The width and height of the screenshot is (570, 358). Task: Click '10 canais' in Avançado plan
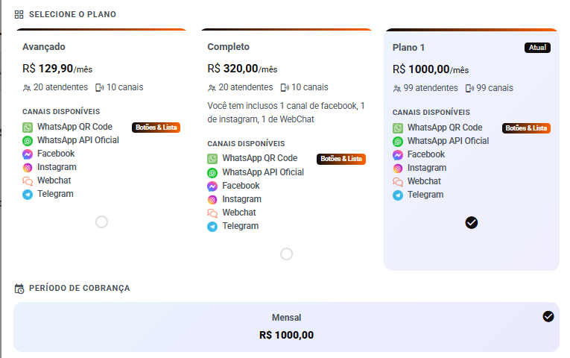124,87
